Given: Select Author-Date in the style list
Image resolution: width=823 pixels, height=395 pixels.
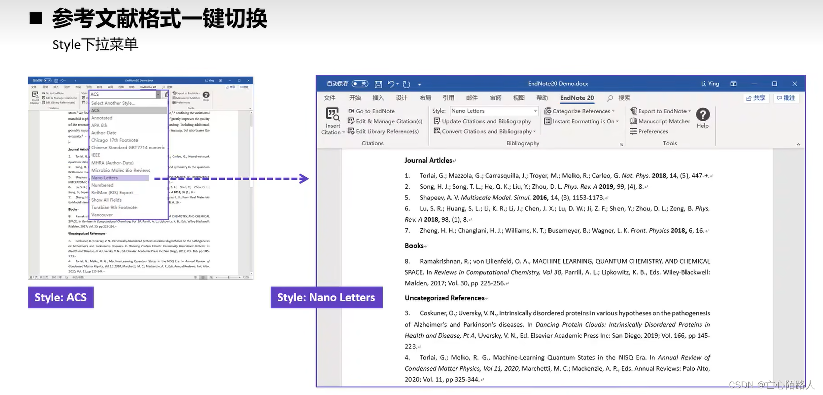Looking at the screenshot, I should (x=128, y=133).
